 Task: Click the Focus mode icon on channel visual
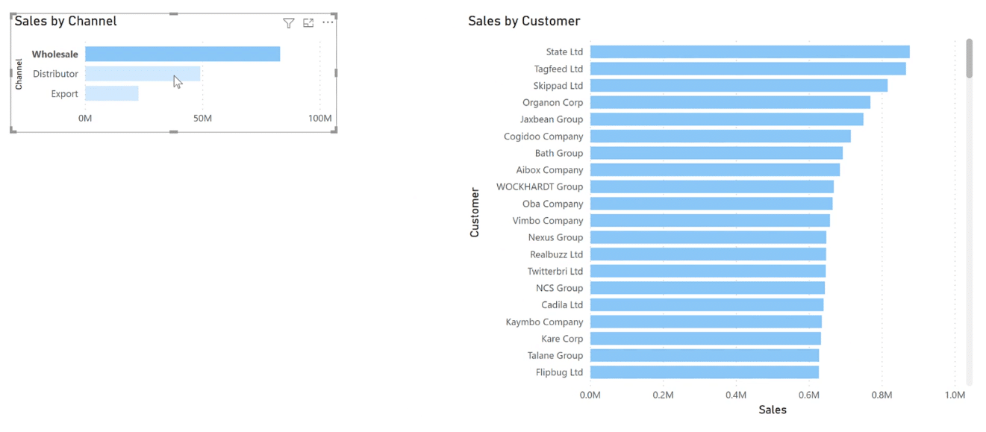click(308, 23)
